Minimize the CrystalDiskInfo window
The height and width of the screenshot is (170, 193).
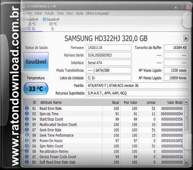coord(176,7)
